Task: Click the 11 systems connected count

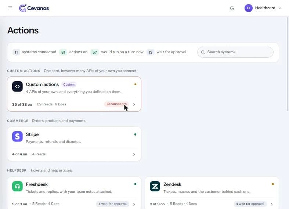Action: (16, 52)
